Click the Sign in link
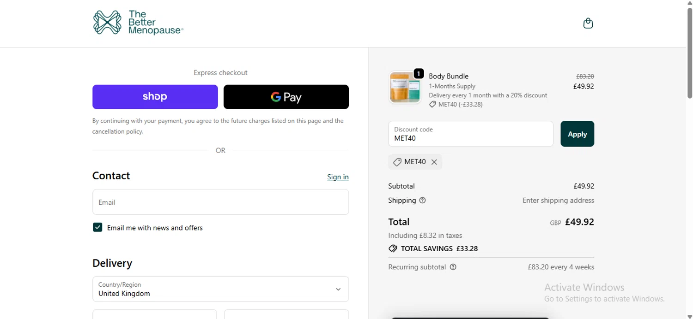 (x=338, y=177)
